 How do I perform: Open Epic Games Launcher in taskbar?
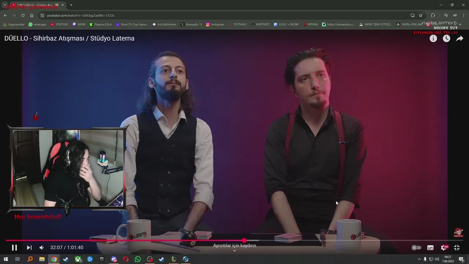point(102,259)
